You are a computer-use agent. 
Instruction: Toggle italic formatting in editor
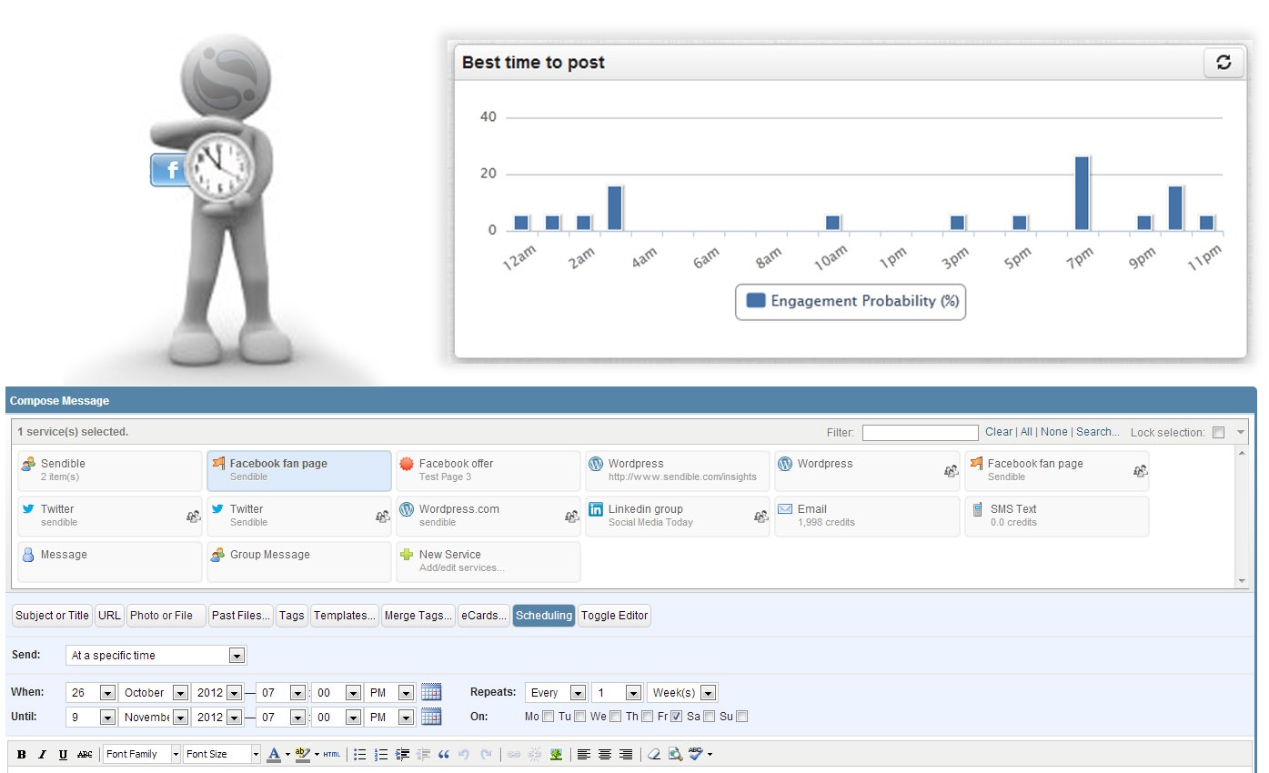[x=43, y=754]
